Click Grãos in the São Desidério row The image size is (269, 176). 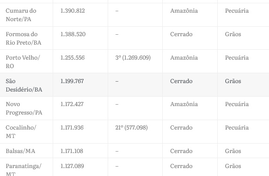233,81
